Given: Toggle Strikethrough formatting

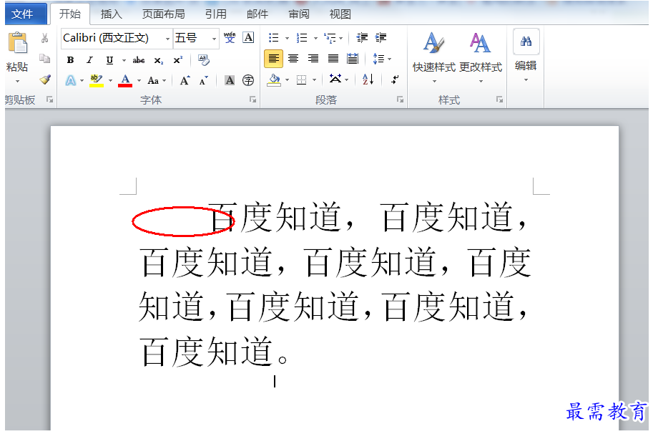Looking at the screenshot, I should click(139, 60).
